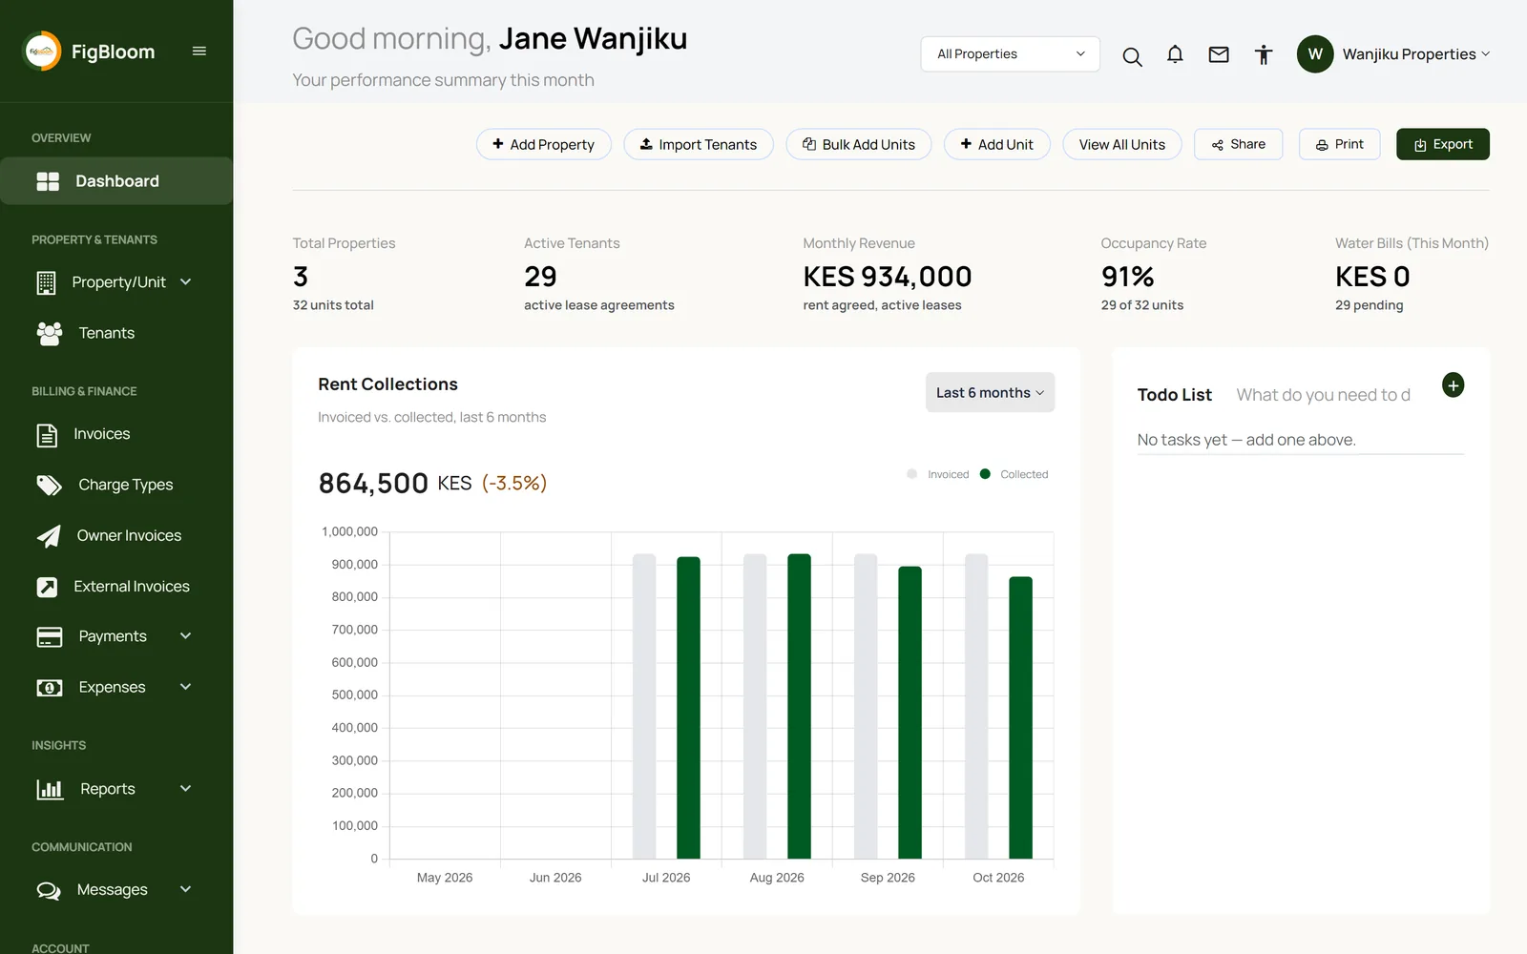Expand the Property/Unit submenu chevron
1527x954 pixels.
pyautogui.click(x=186, y=281)
